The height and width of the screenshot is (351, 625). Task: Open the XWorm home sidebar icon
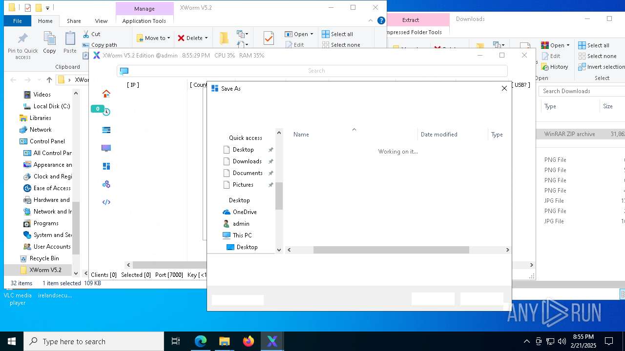[106, 94]
